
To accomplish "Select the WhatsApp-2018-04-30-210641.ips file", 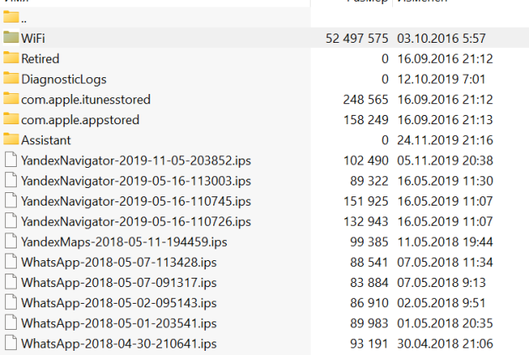I will point(118,343).
